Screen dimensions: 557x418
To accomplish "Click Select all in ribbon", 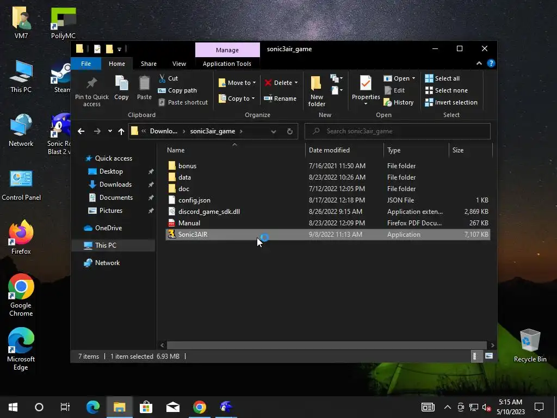I will [442, 78].
